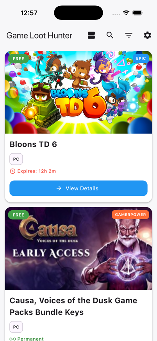157x341 pixels.
Task: Select the PC platform chip under Bloons
Action: (x=16, y=159)
